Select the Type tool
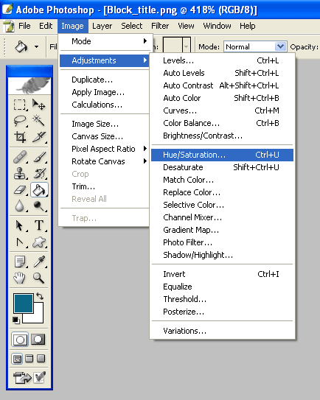This screenshot has height=400, width=320. pyautogui.click(x=39, y=225)
